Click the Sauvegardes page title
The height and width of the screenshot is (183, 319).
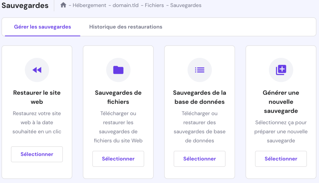tap(25, 5)
